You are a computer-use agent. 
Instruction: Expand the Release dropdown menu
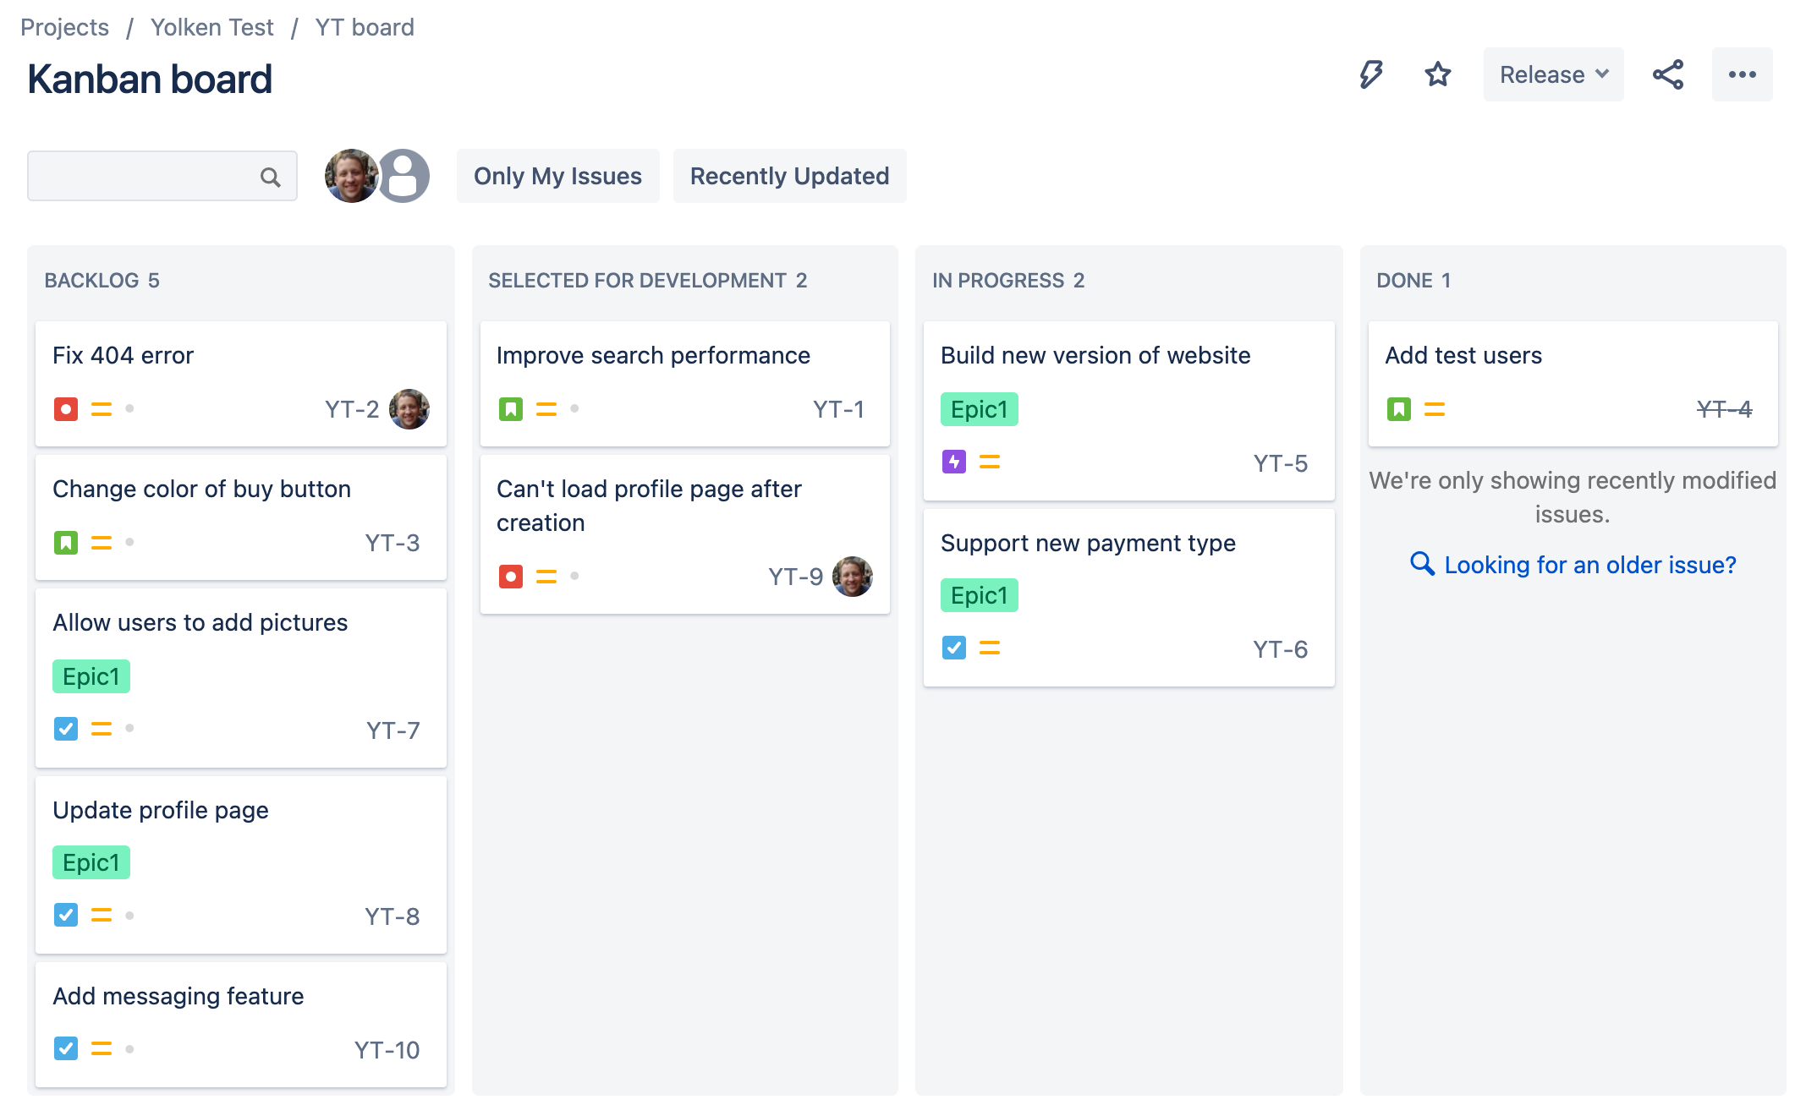1552,74
